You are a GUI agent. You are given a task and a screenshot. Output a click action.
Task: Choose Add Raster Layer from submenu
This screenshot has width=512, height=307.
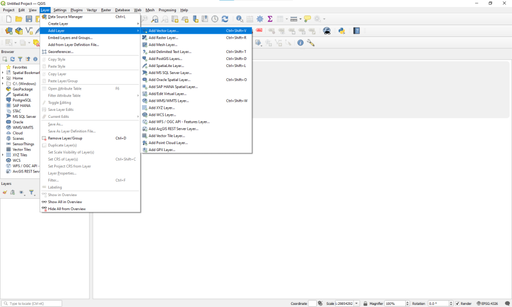pyautogui.click(x=196, y=38)
